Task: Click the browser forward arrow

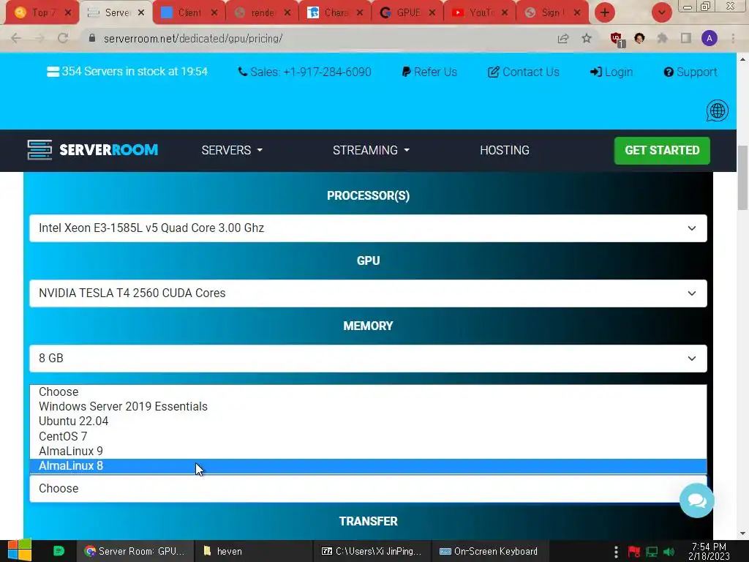Action: 39,38
